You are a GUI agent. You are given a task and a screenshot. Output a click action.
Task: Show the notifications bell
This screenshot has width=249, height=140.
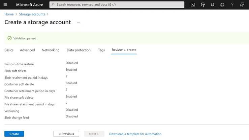pos(213,5)
